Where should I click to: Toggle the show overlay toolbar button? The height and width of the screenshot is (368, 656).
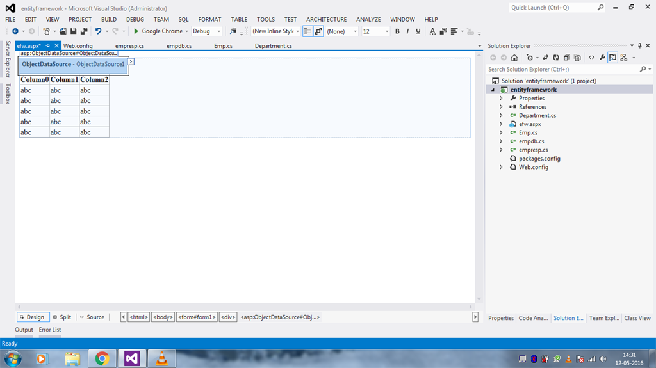point(307,31)
